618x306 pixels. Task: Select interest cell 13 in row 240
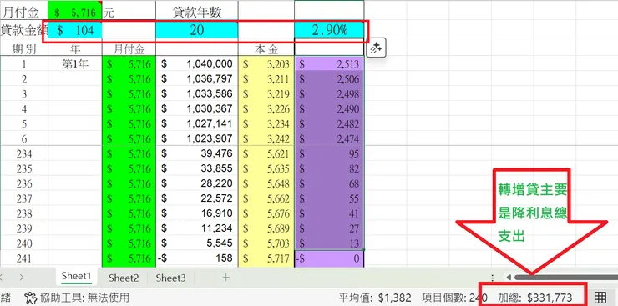coord(329,243)
